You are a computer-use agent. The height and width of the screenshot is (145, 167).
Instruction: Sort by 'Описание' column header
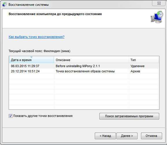[91, 60]
